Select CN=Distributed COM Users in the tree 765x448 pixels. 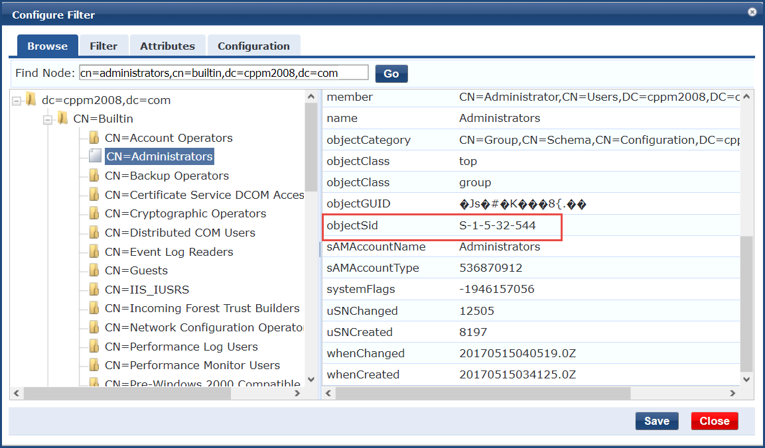[180, 233]
